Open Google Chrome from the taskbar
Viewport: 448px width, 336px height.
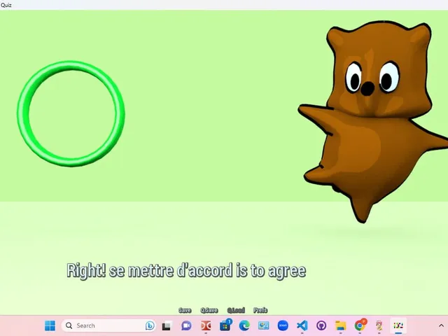[x=360, y=325]
